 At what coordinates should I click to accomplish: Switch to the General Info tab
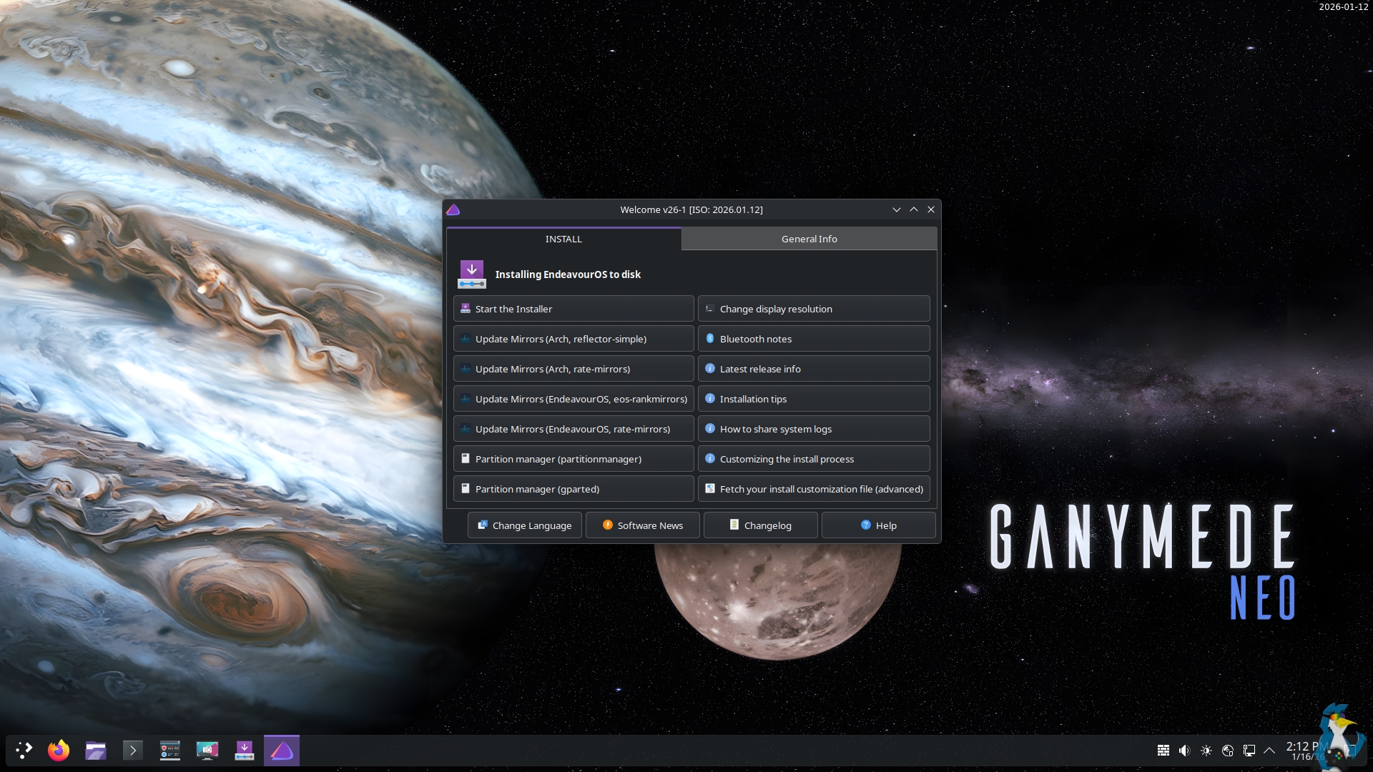click(x=809, y=239)
